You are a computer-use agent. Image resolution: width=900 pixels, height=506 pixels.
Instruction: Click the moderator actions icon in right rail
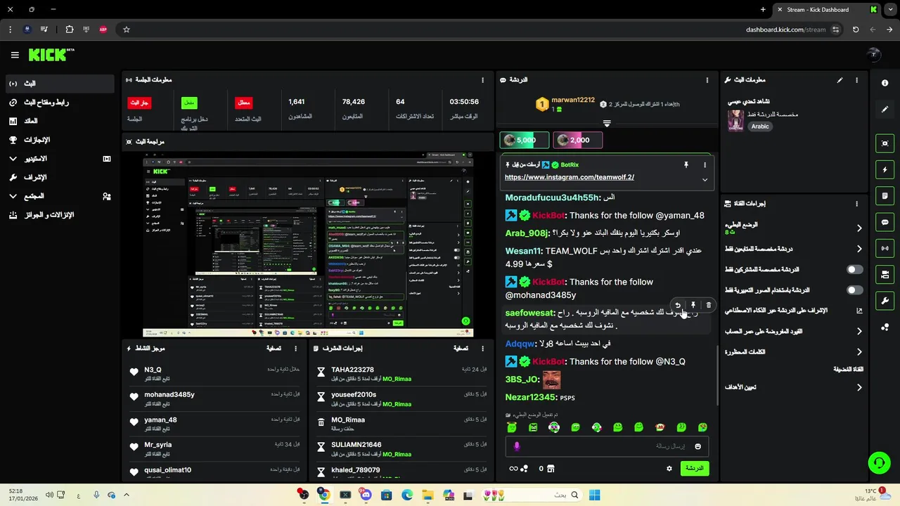pos(885,275)
